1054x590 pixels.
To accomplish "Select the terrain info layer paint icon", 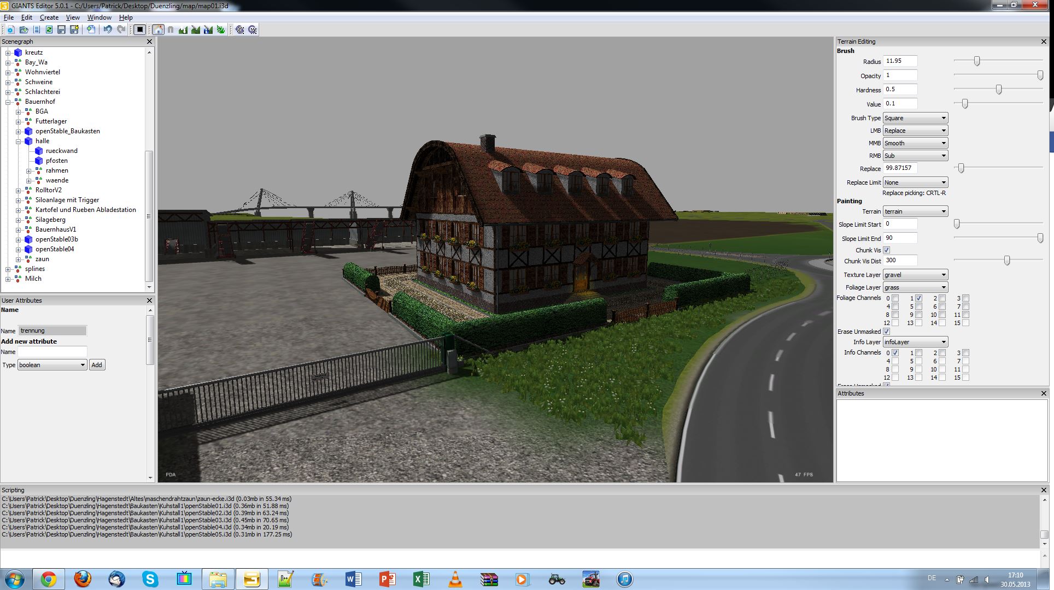I will [x=208, y=29].
